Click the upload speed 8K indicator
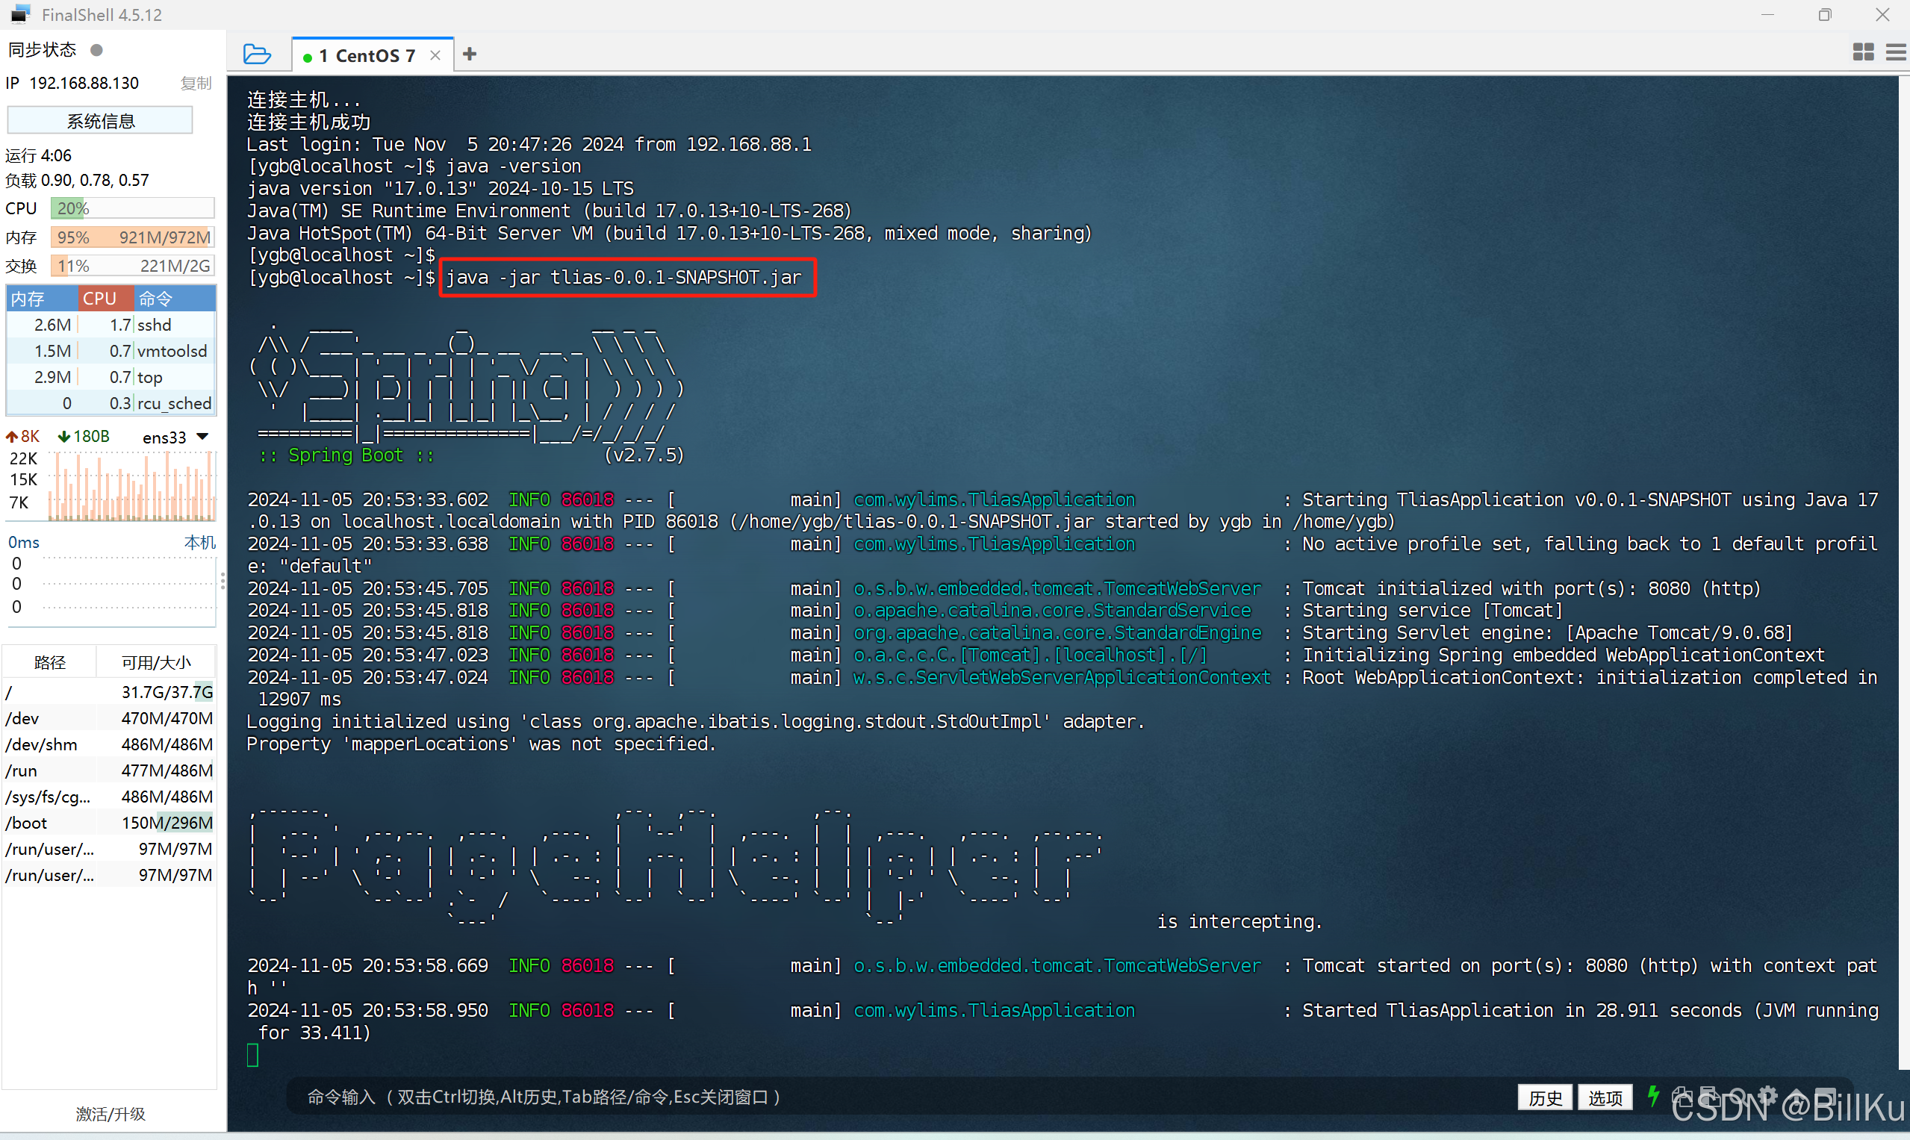 click(23, 436)
